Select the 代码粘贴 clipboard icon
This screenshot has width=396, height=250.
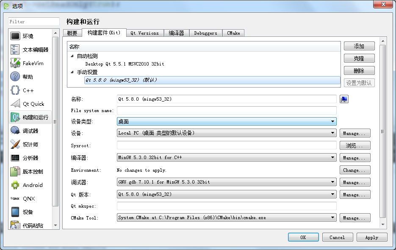15,225
